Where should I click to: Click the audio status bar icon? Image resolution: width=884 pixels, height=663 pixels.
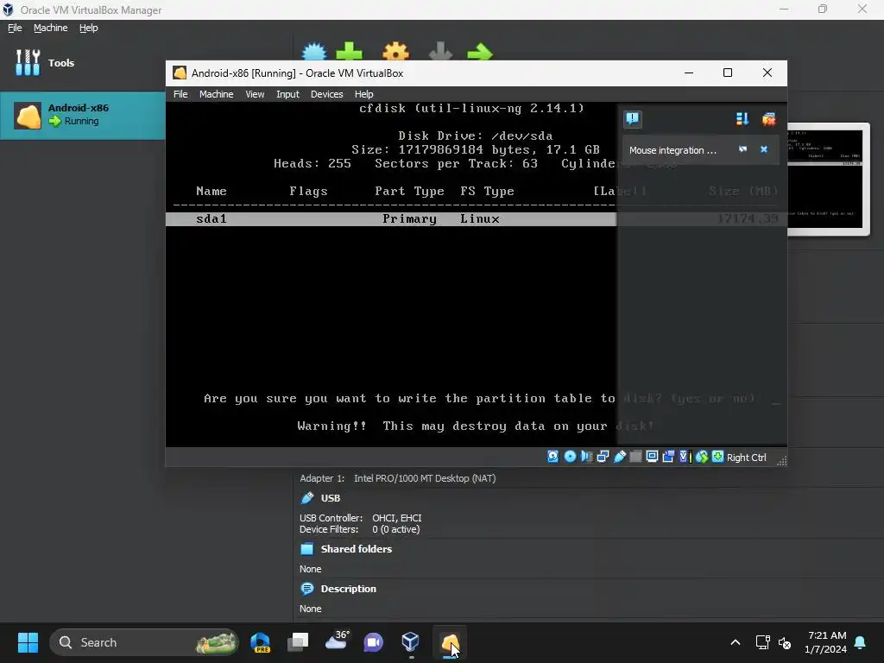tap(586, 457)
